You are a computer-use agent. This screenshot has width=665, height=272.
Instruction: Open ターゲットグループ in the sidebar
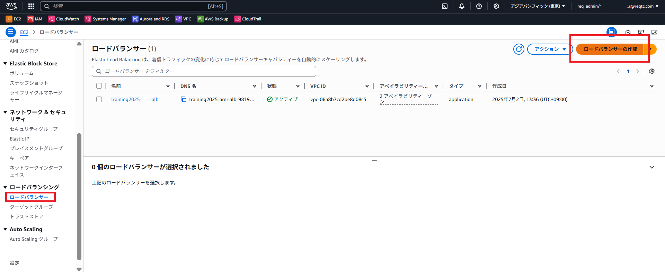point(32,207)
